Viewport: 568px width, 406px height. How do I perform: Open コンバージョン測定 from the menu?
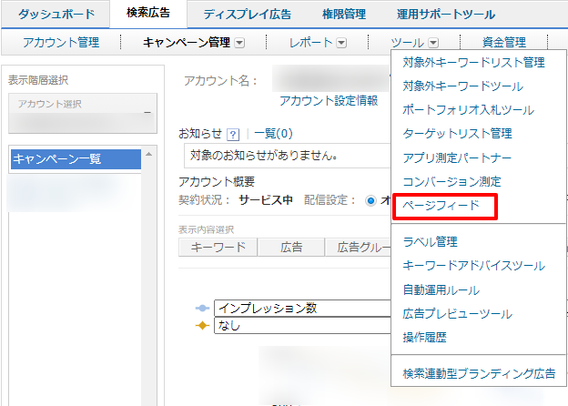[451, 182]
